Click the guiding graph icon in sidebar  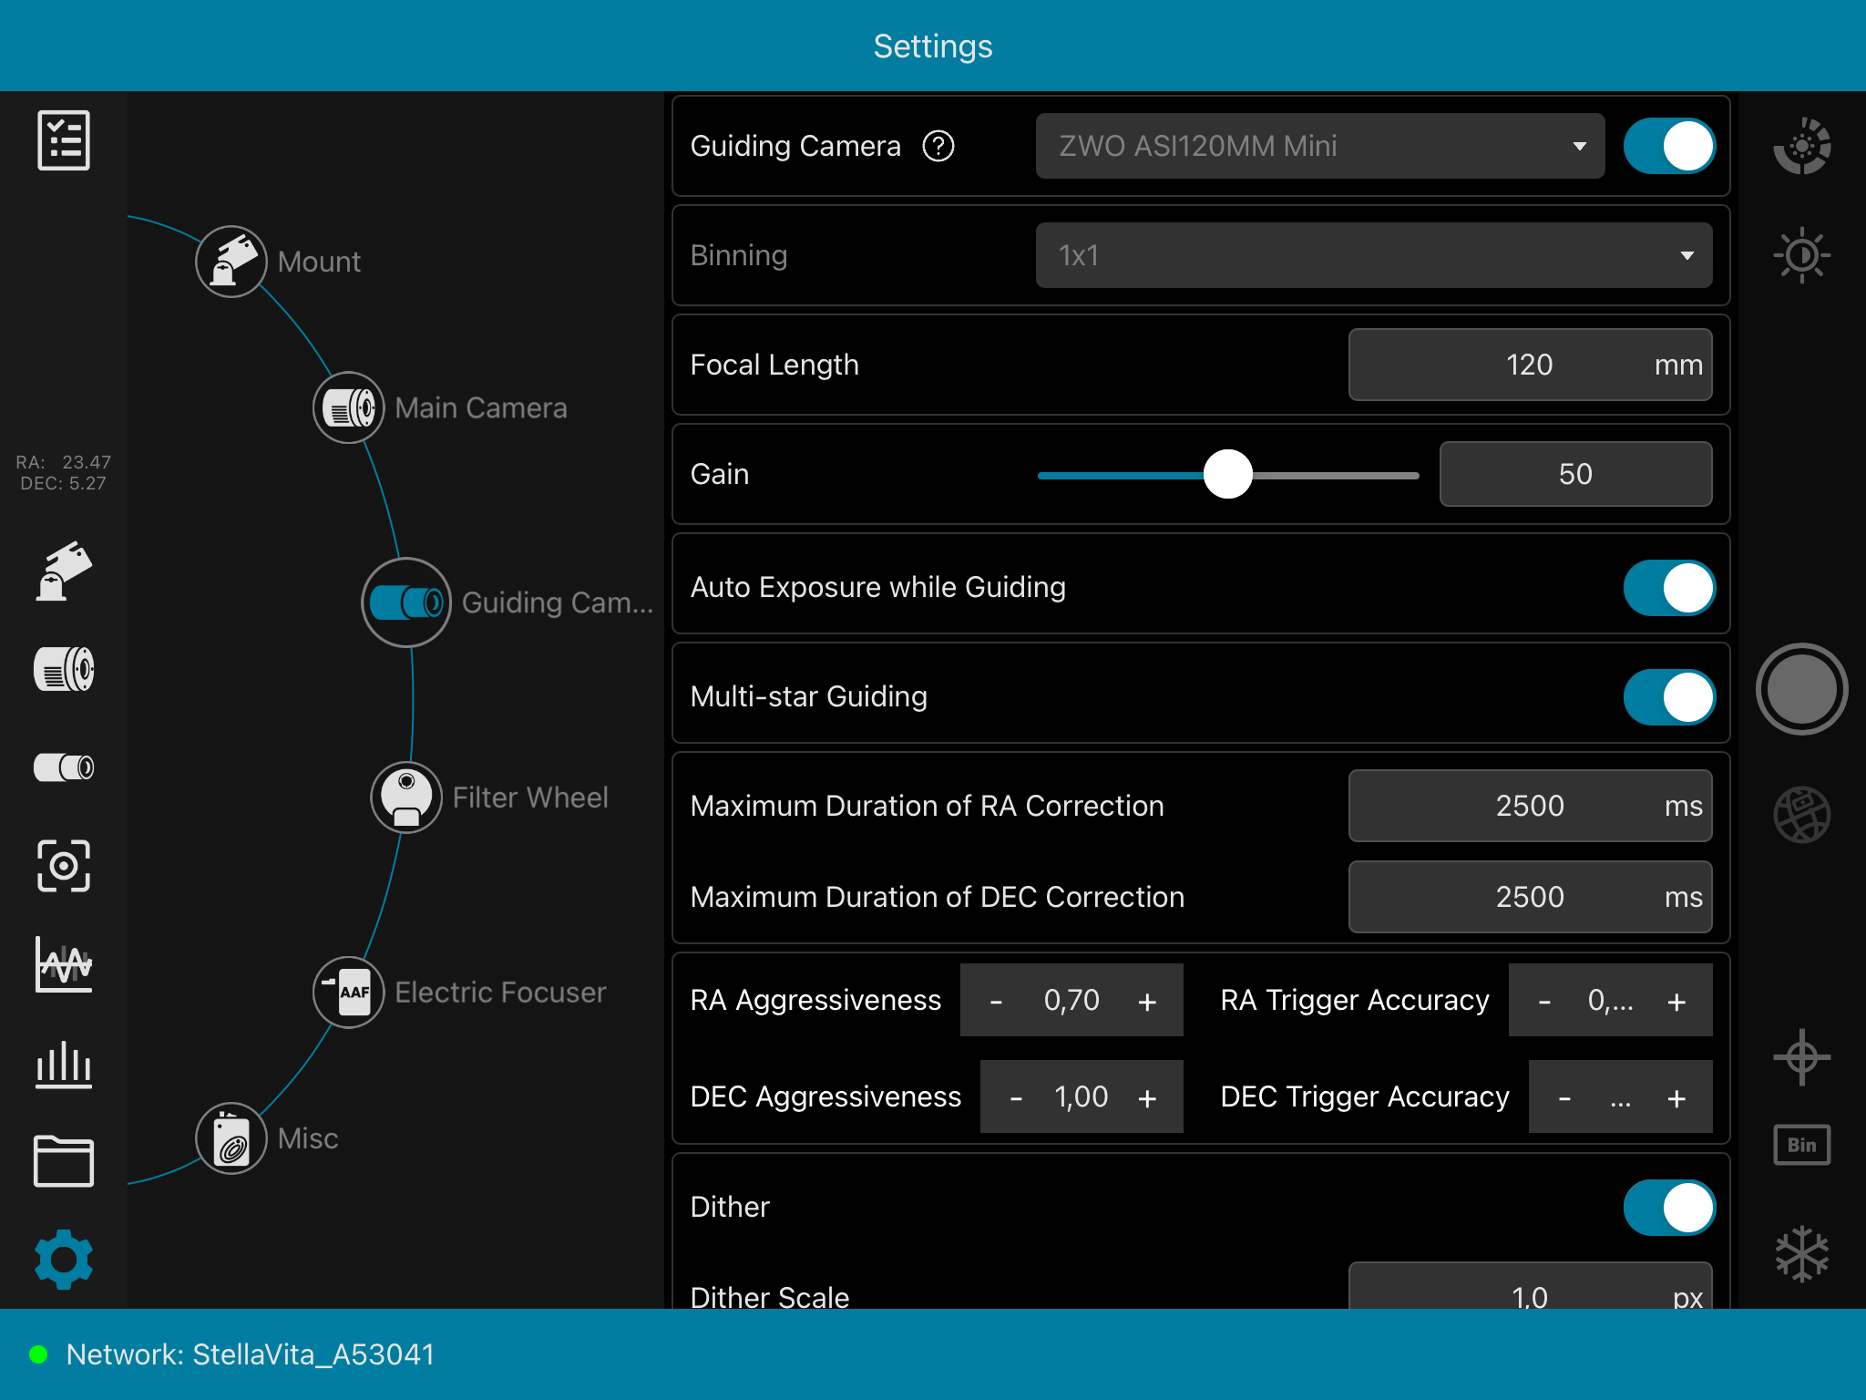(x=63, y=964)
